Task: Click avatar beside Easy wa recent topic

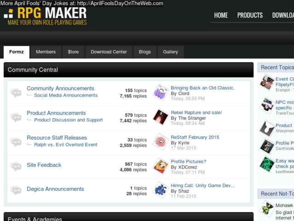Action: (x=267, y=164)
